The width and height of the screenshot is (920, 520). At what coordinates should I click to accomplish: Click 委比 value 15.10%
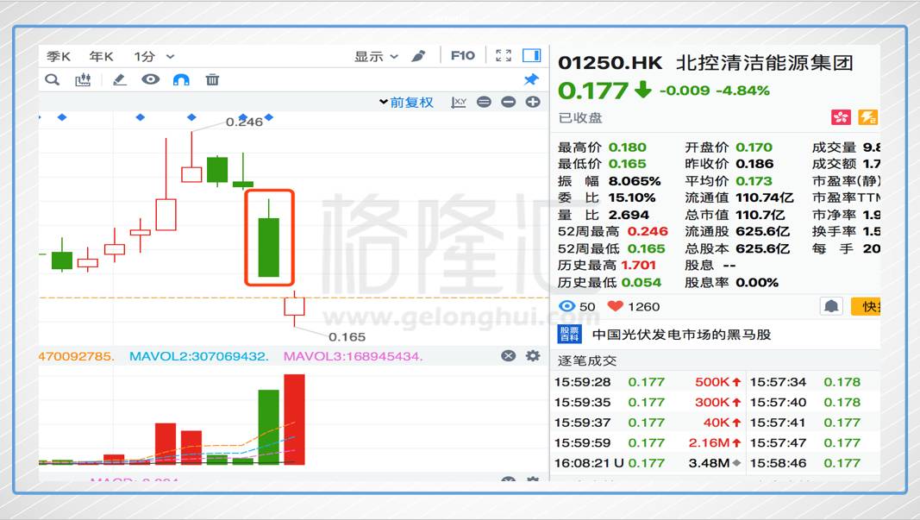(x=632, y=197)
